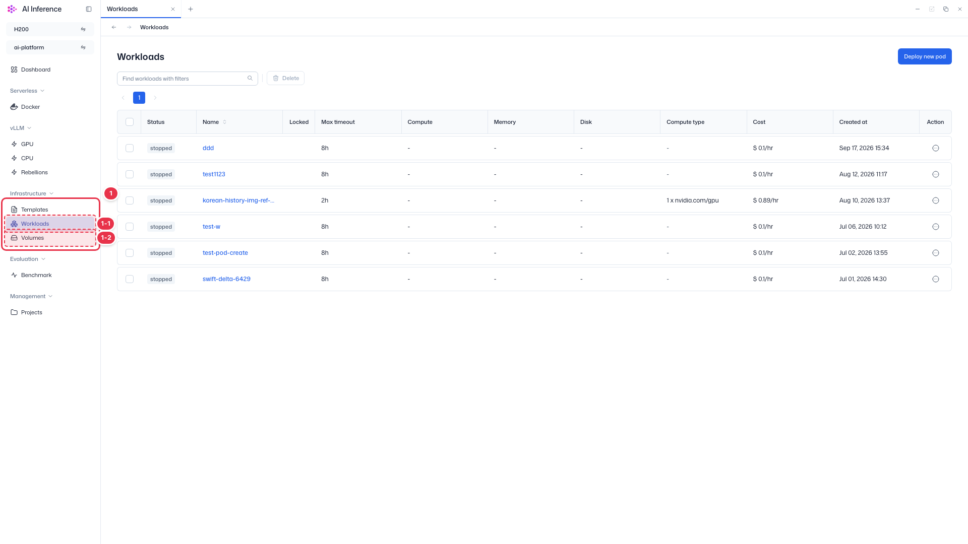Screen dimensions: 968x544
Task: Open action menu for test1123 row
Action: (x=936, y=174)
